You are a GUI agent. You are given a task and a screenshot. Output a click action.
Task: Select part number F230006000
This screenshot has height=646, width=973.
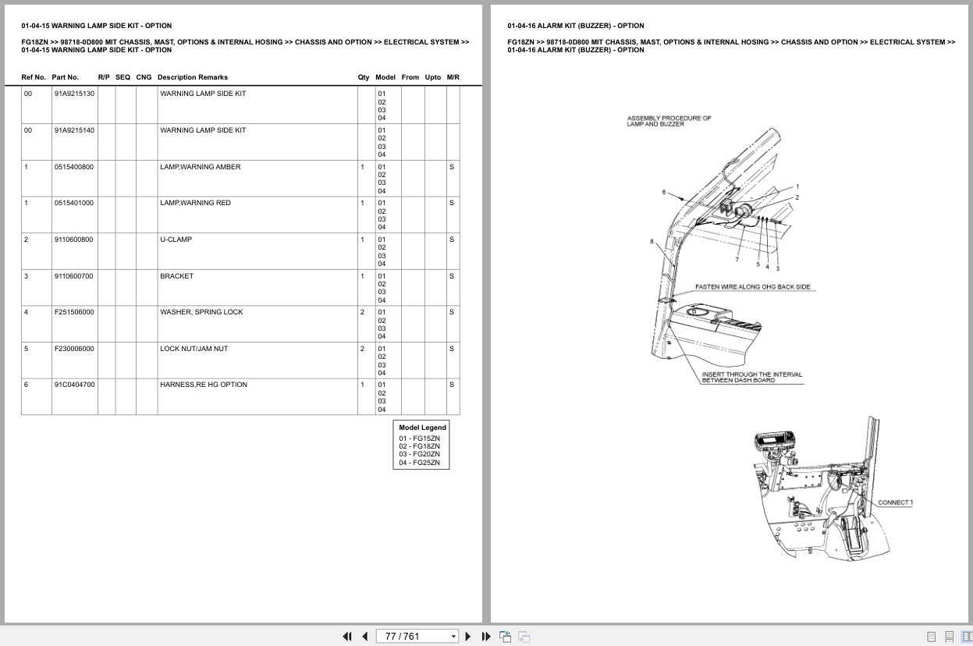tap(74, 349)
